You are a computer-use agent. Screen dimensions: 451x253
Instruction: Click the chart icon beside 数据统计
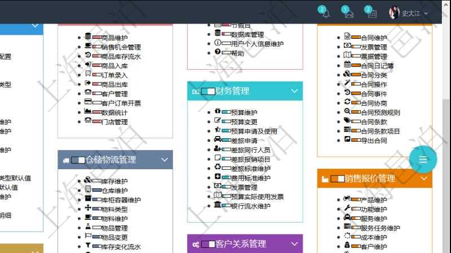coord(88,111)
